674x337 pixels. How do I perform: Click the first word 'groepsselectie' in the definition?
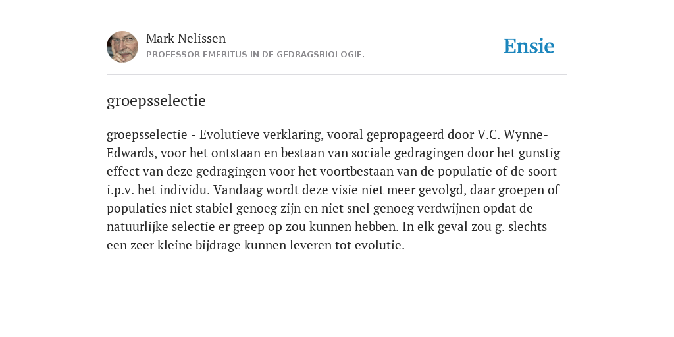click(x=147, y=135)
